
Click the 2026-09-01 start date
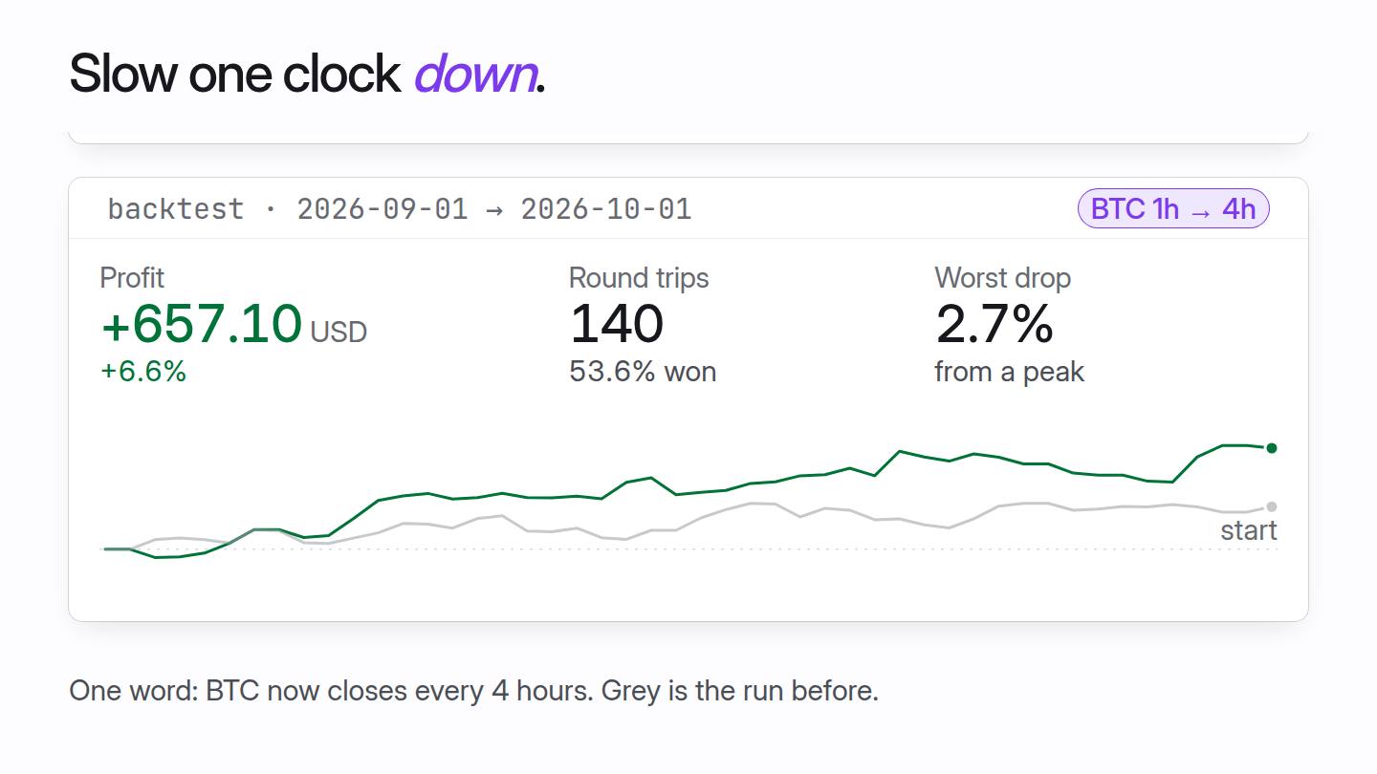point(382,208)
